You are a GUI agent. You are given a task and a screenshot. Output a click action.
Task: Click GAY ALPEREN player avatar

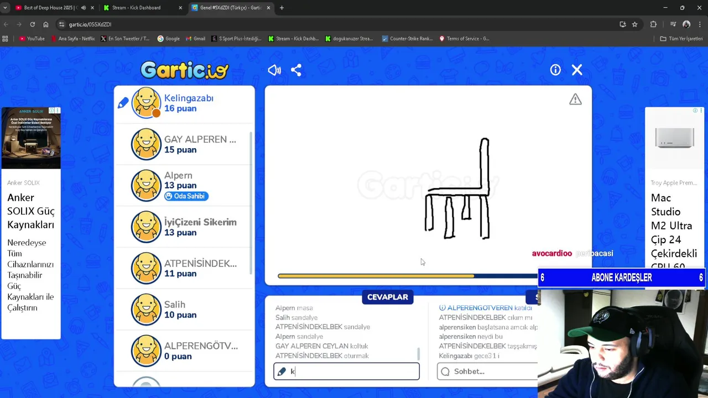(146, 144)
